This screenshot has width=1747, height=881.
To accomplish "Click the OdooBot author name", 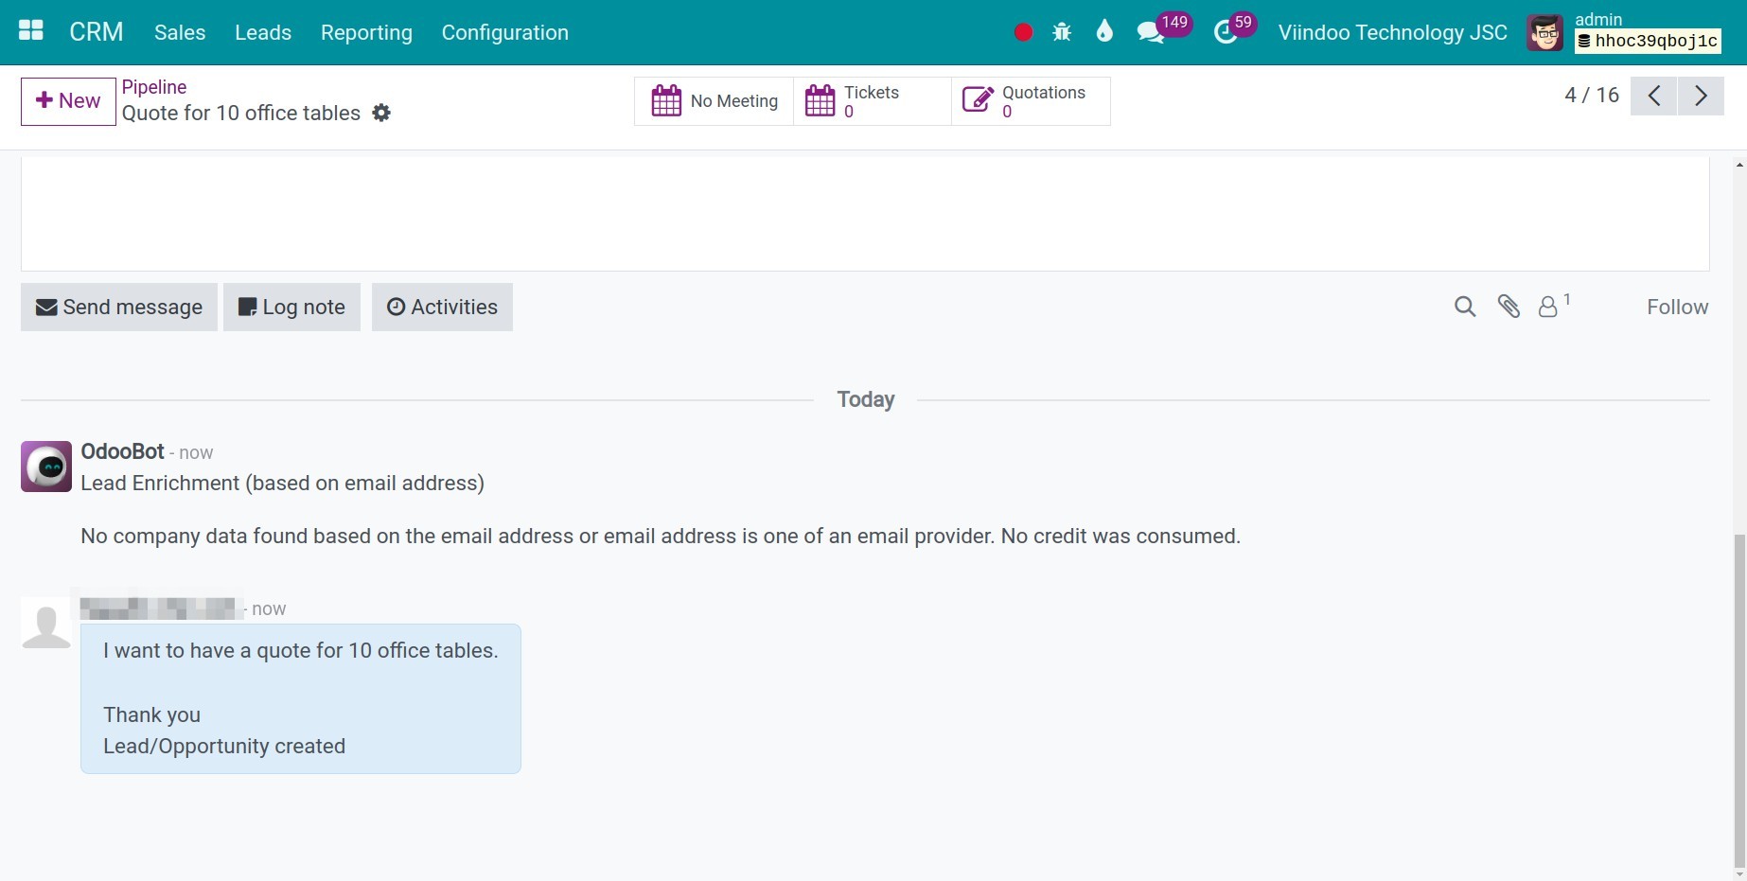I will (123, 451).
